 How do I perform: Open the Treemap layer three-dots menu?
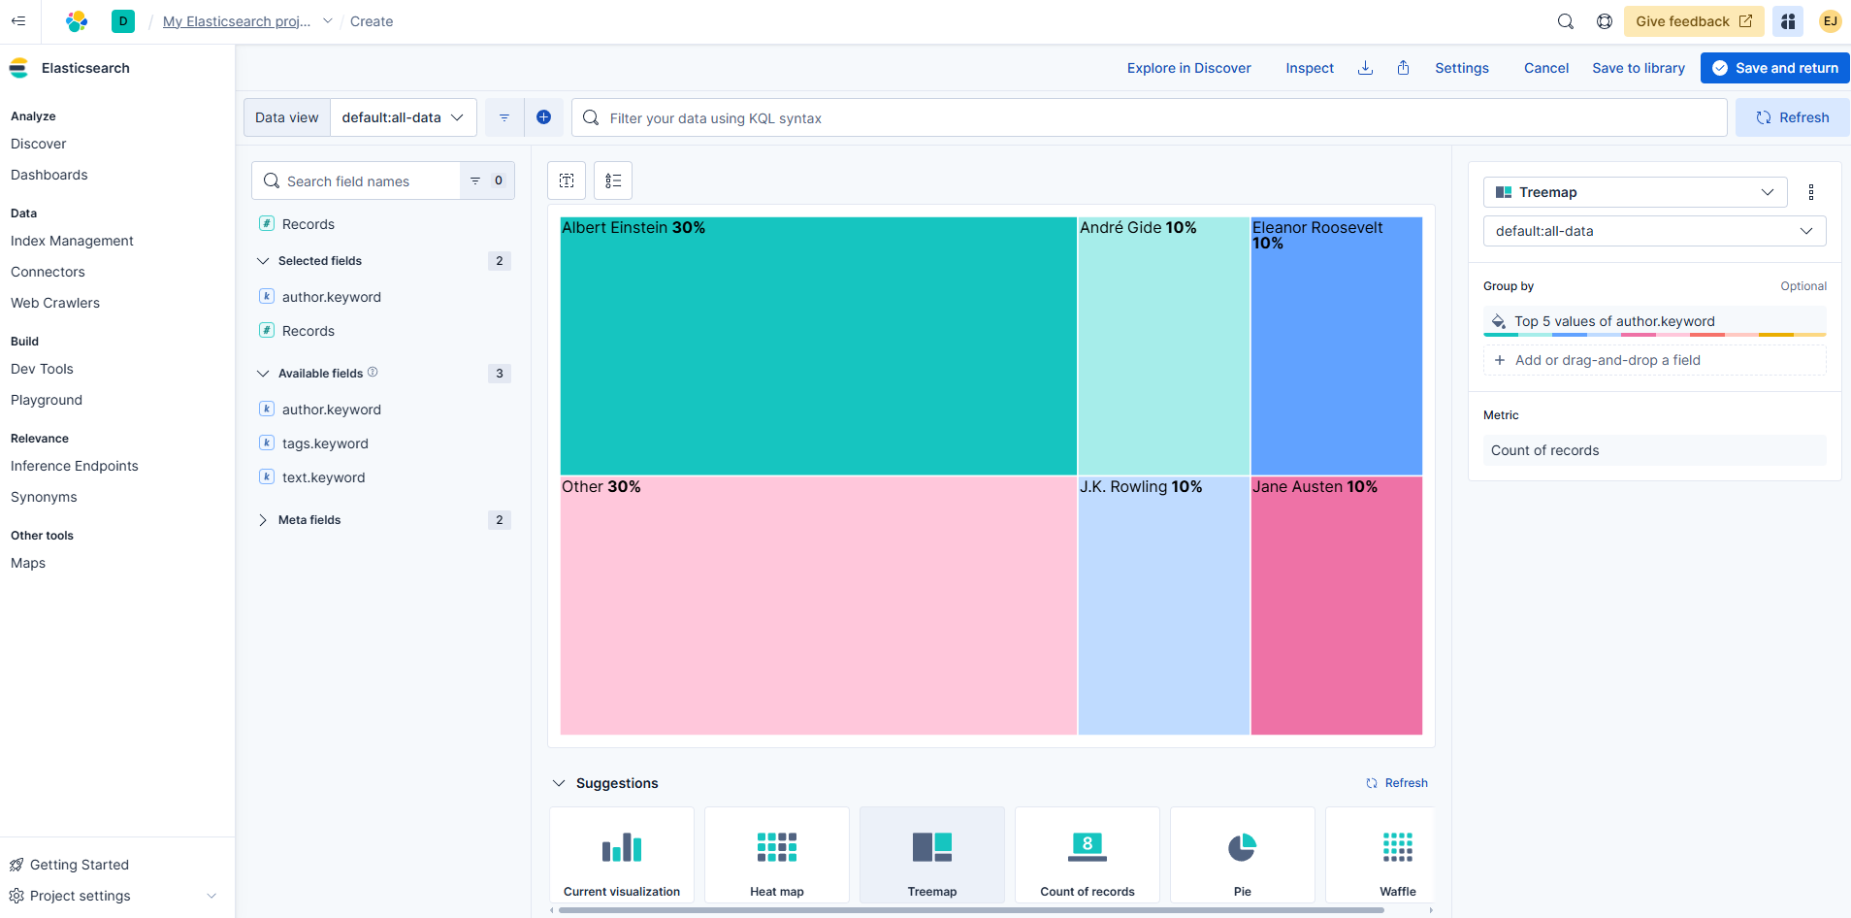(1810, 192)
